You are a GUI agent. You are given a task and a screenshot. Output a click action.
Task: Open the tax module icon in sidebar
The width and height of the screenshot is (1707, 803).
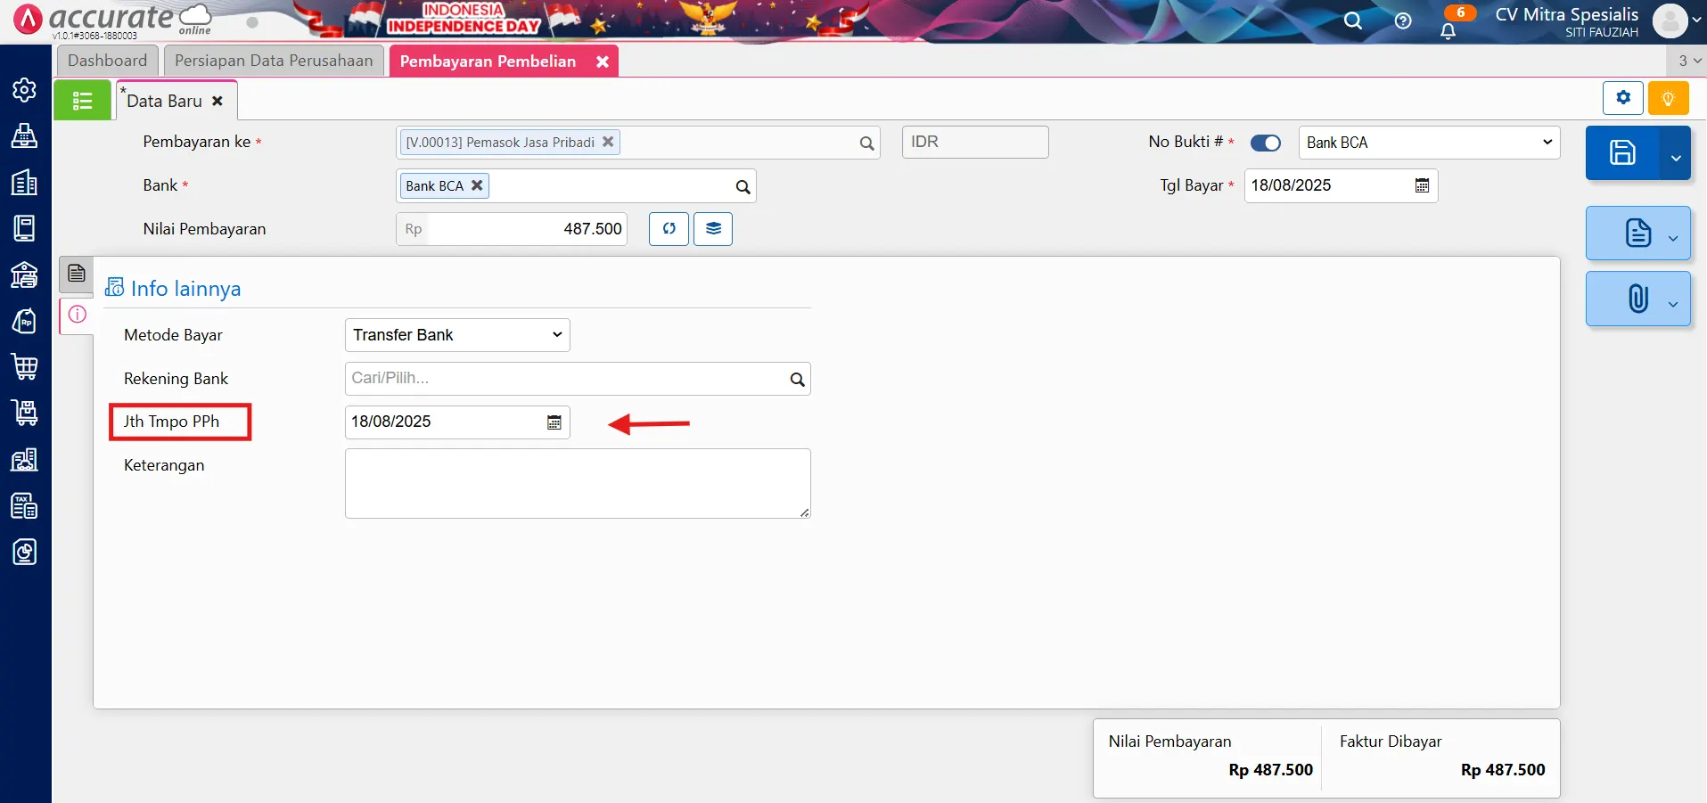pos(25,505)
